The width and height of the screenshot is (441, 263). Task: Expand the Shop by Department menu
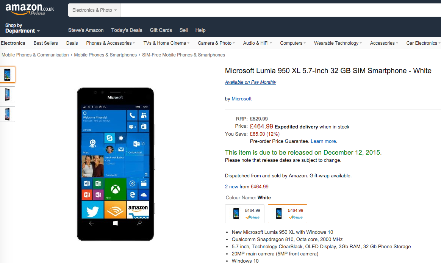[22, 28]
